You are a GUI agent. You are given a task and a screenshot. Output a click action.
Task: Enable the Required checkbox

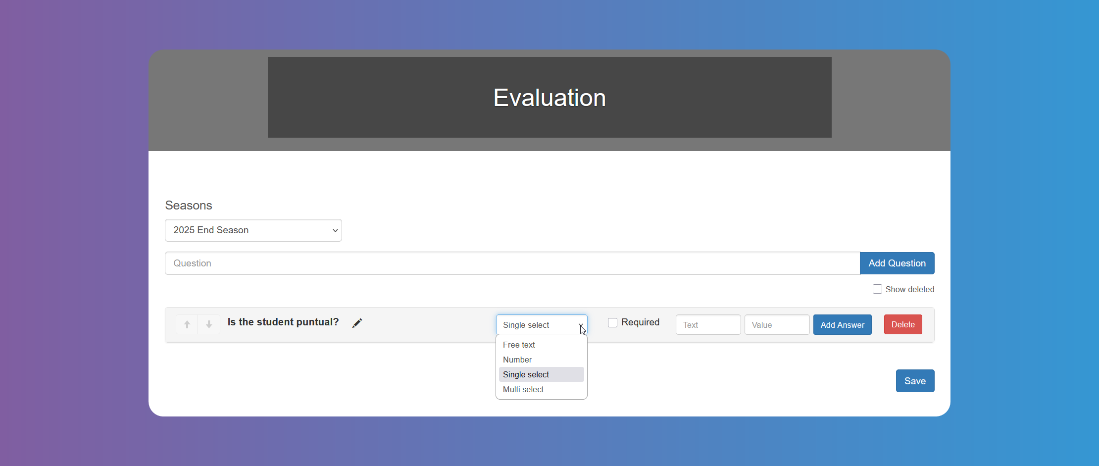612,322
